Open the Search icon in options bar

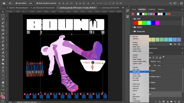pos(170,3)
